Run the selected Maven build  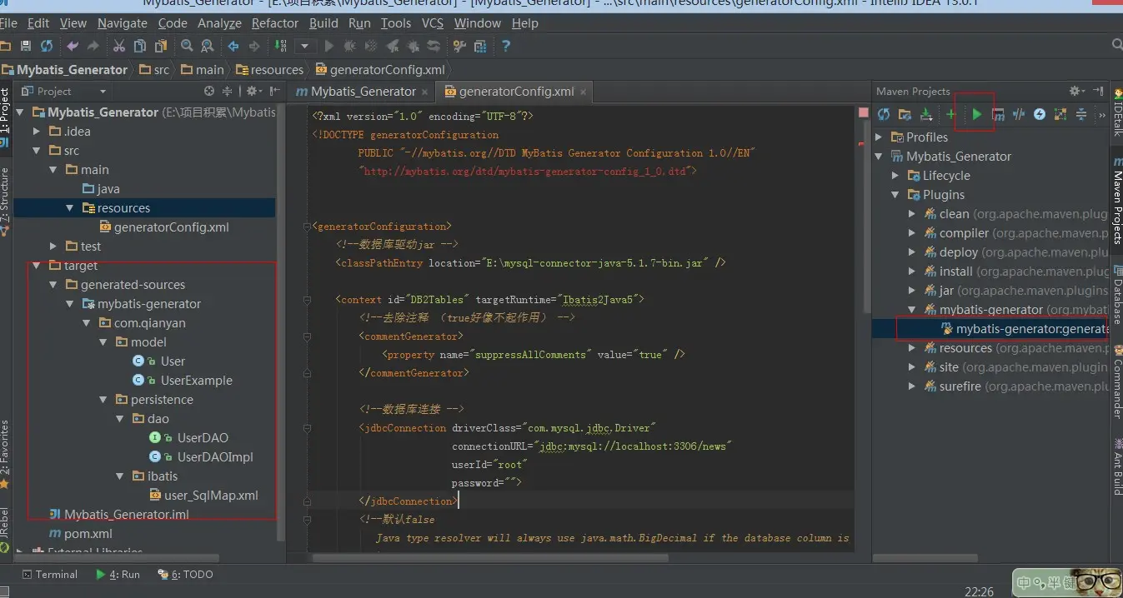(976, 114)
